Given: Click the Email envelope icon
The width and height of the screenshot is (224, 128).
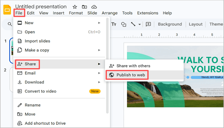Looking at the screenshot, I should tap(20, 73).
